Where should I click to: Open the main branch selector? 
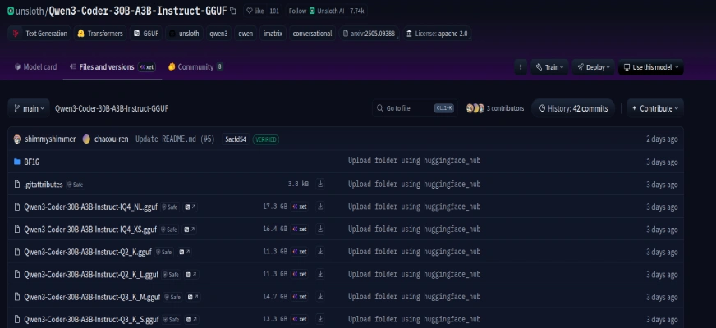point(29,108)
